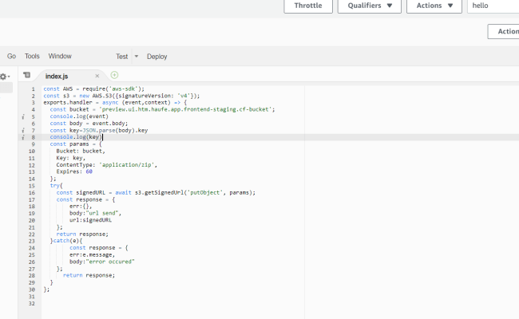Click exports.handler text on line 3
The height and width of the screenshot is (319, 519).
pyautogui.click(x=68, y=102)
